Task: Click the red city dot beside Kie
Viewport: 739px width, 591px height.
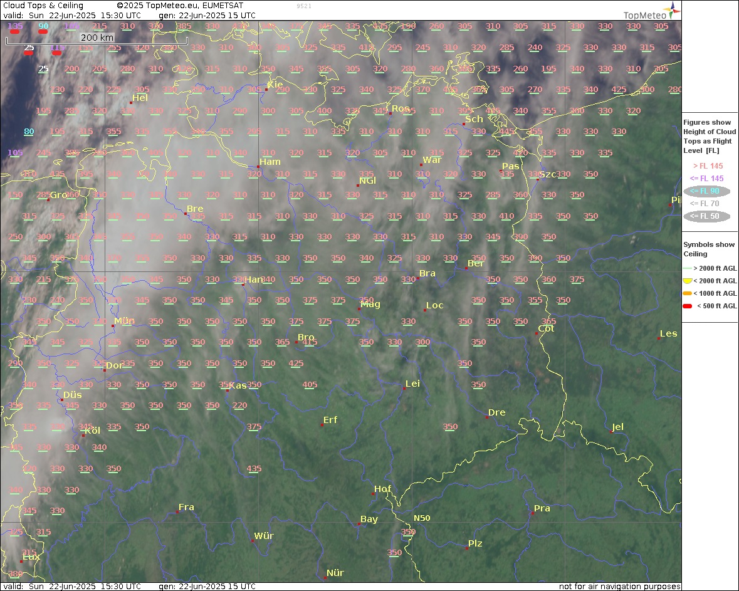Action: tap(266, 90)
